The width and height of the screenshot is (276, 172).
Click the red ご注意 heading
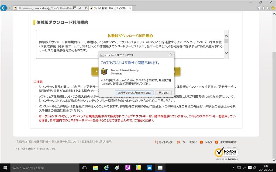pos(38,82)
